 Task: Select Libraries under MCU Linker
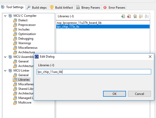coord(24,80)
